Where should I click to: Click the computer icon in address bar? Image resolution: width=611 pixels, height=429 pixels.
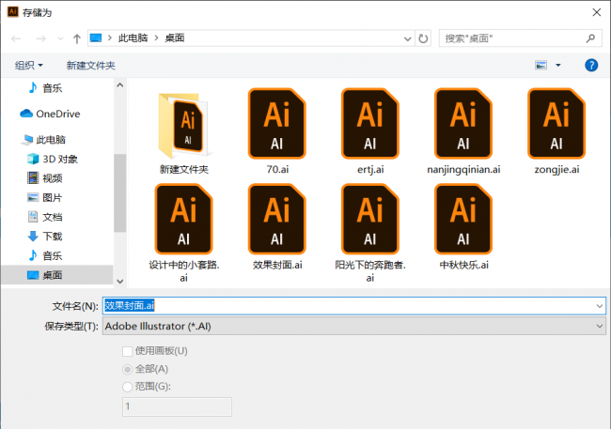(96, 38)
